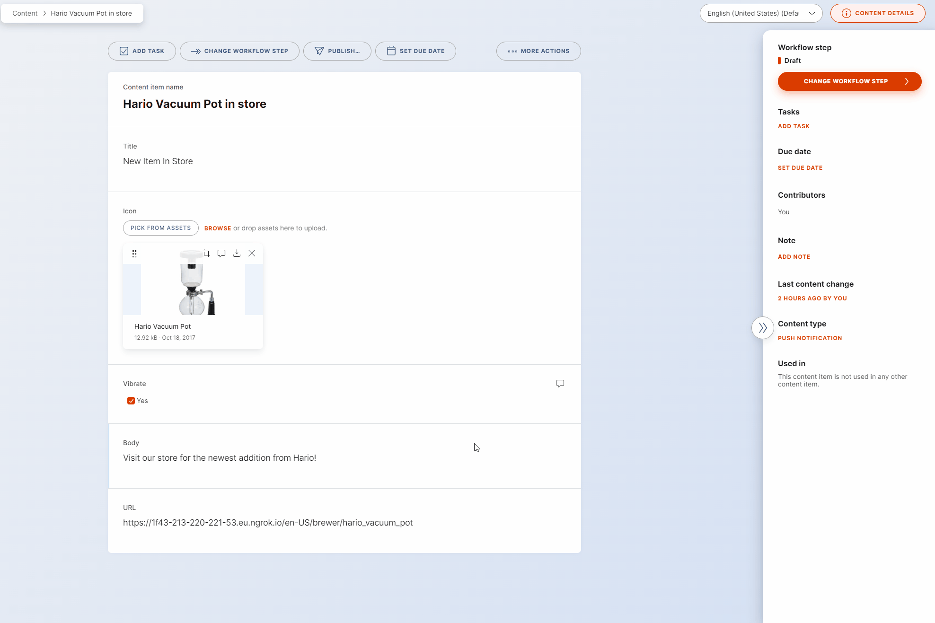Open the Publish options
The width and height of the screenshot is (935, 623).
[337, 51]
